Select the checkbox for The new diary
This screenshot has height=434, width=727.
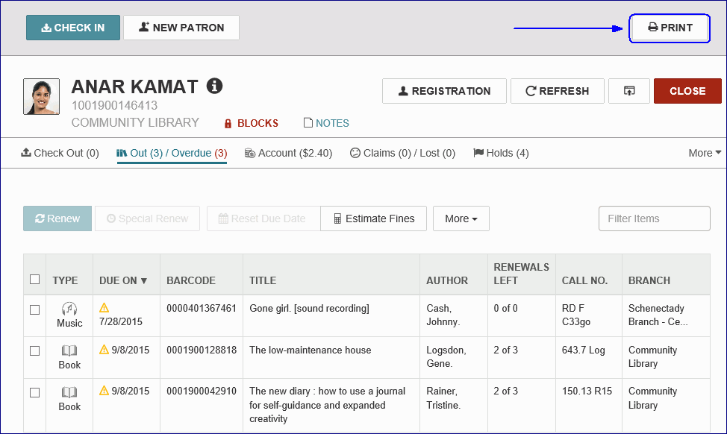(34, 392)
